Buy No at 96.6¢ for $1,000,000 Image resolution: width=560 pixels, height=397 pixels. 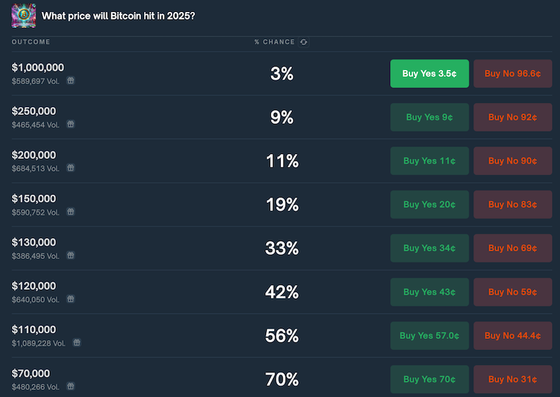(x=512, y=74)
